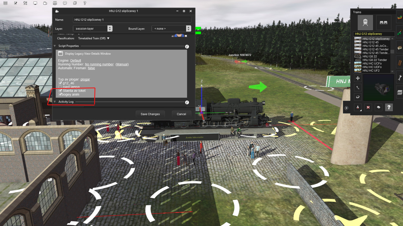This screenshot has height=226, width=403.
Task: Open the Topology tab on right edge
Action: [x=400, y=17]
